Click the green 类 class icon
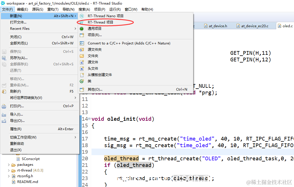The height and width of the screenshot is (187, 294). pyautogui.click(x=82, y=81)
